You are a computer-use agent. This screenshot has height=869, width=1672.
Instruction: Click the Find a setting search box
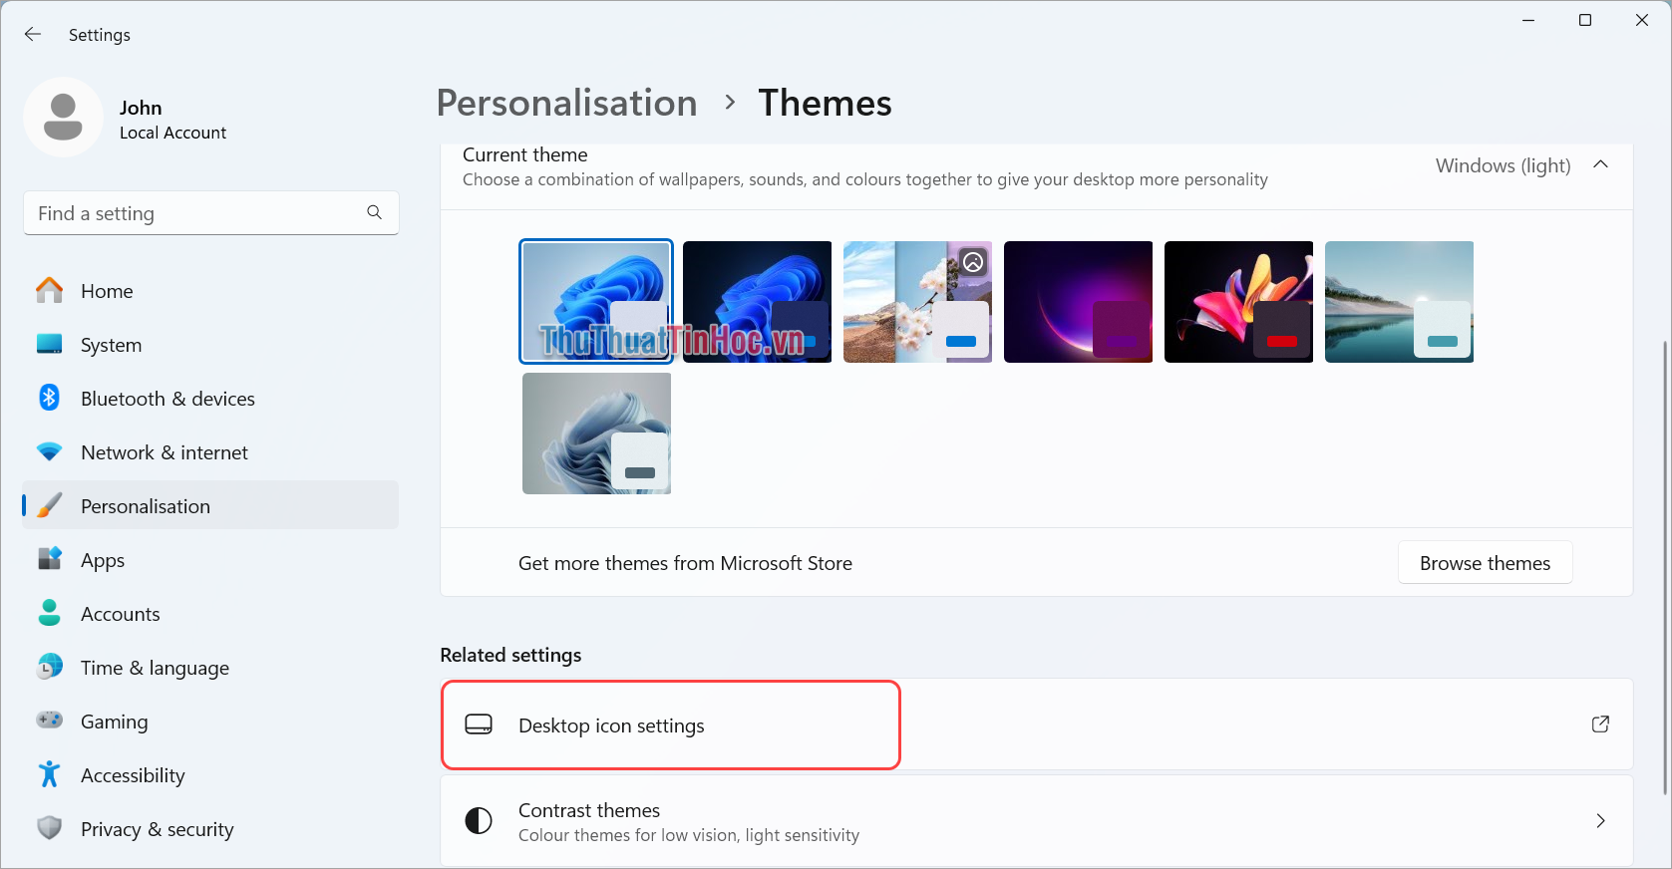(210, 212)
